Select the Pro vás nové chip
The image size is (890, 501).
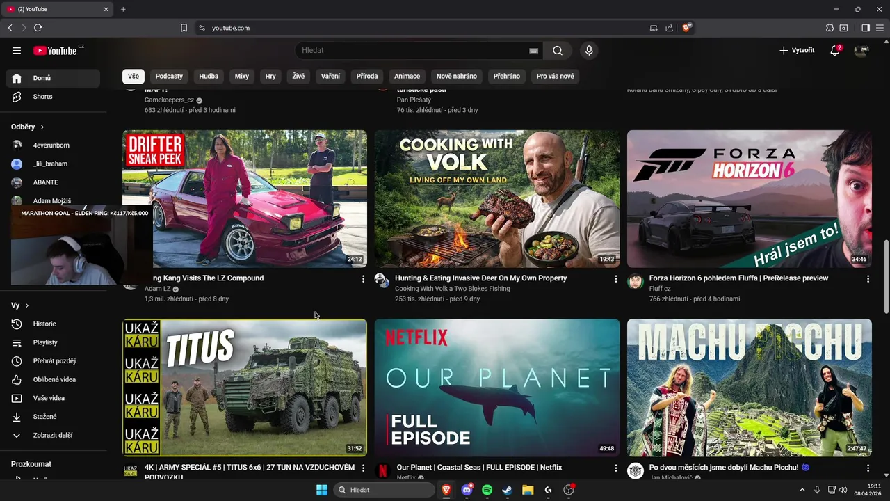click(x=556, y=76)
